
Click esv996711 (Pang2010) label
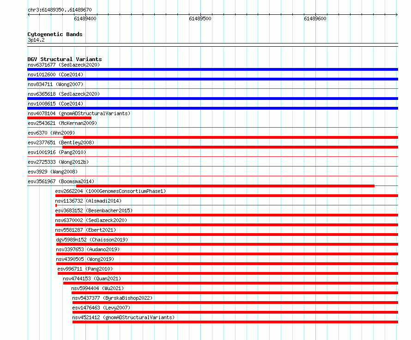pos(85,269)
